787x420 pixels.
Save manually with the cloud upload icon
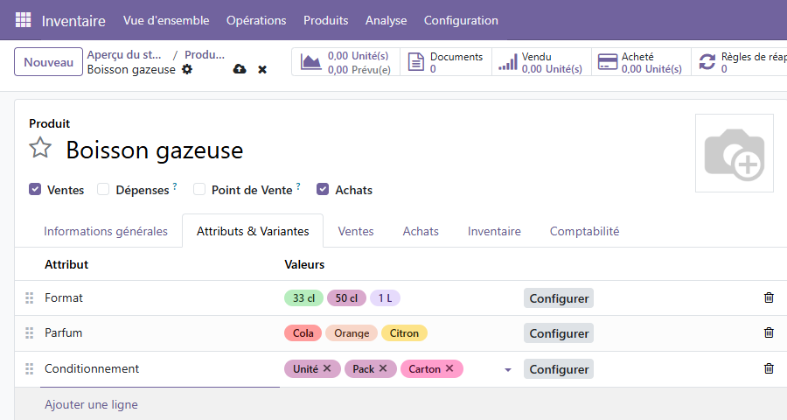(240, 69)
